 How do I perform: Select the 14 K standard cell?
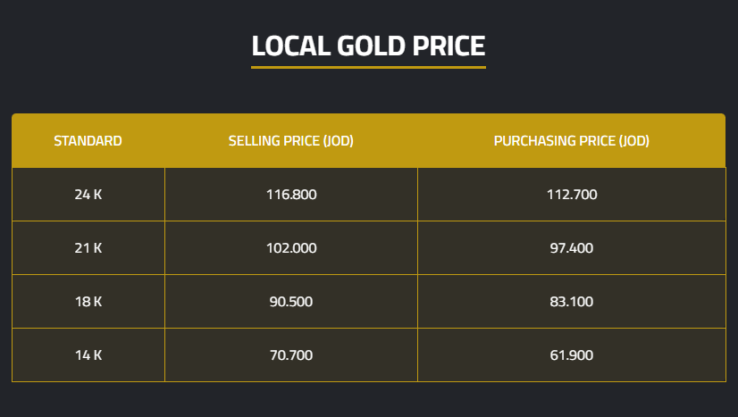click(88, 355)
